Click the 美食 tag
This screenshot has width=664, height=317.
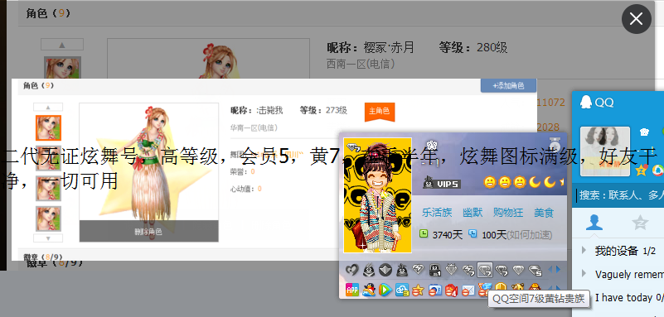(544, 212)
